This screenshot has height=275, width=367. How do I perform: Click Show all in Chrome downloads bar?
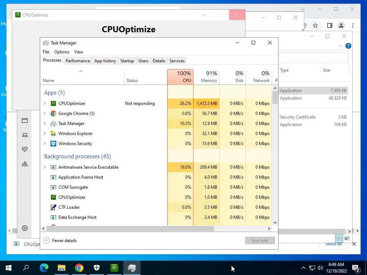click(333, 244)
